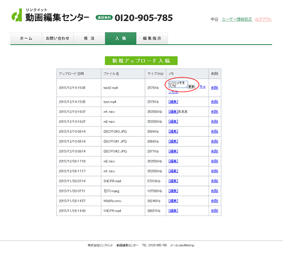Viewport: 283px width, 262px height.
Task: Edit memo for m2.mov uploaded 2015/12/10
Action: (x=173, y=122)
